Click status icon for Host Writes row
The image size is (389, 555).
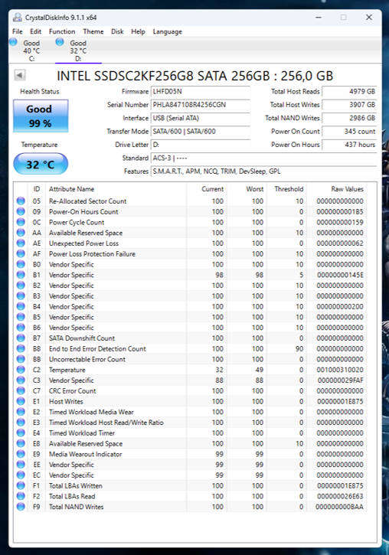coord(21,401)
